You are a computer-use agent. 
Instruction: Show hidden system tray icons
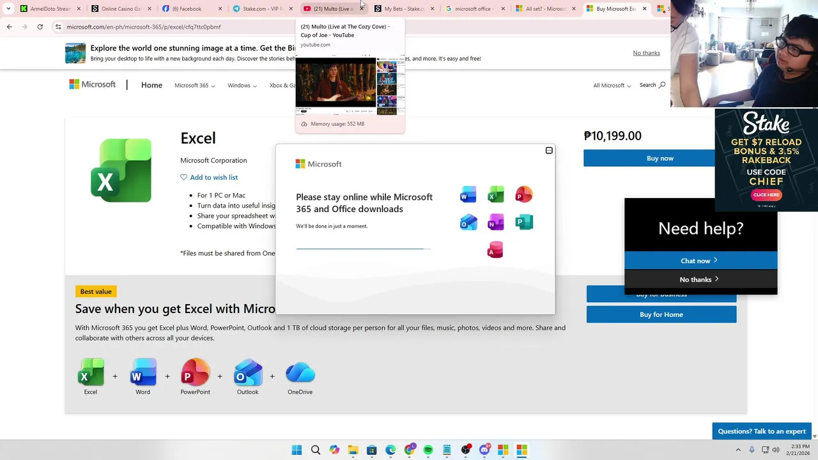738,450
